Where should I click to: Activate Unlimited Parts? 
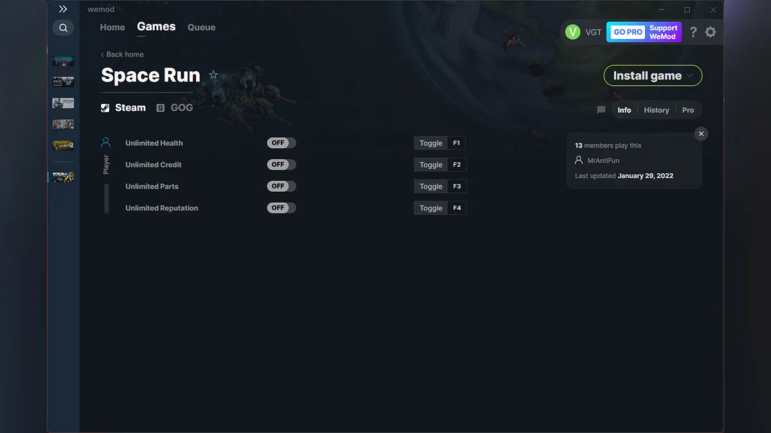click(x=281, y=186)
